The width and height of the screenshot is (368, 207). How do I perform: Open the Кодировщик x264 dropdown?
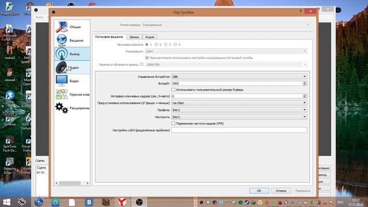tap(226, 51)
